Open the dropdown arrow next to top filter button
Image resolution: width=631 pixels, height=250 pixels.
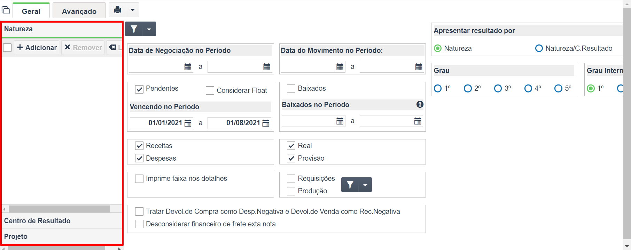(149, 29)
